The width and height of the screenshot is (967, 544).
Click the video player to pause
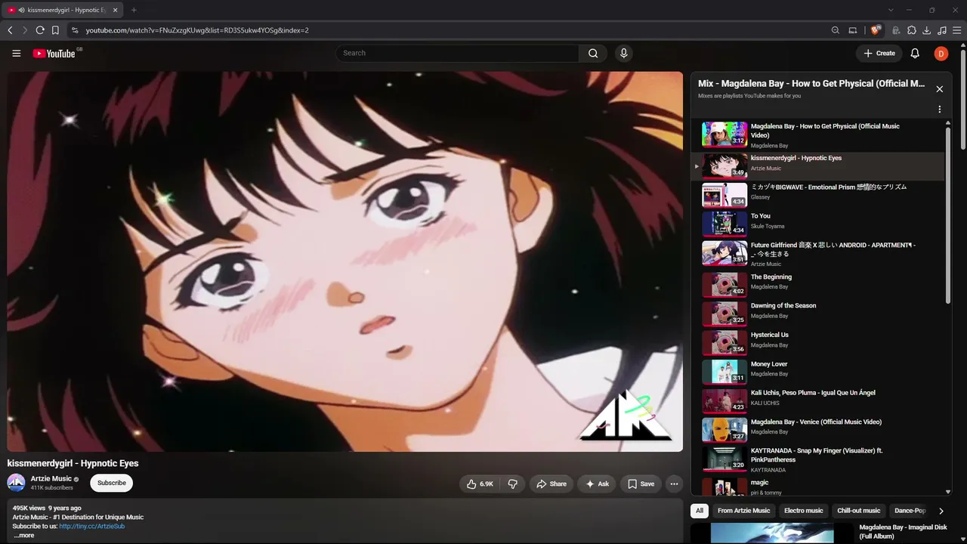(x=344, y=261)
